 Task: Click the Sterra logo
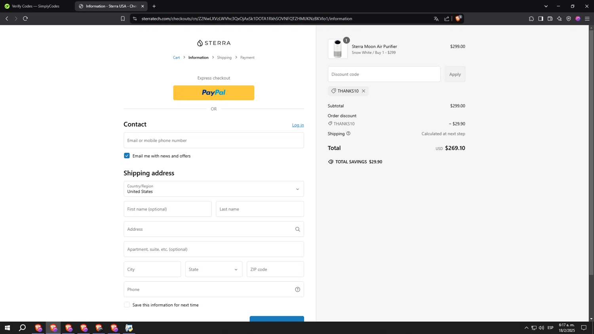click(214, 43)
